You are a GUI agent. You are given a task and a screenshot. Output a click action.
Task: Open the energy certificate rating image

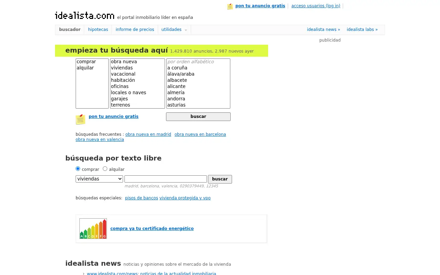(x=93, y=229)
